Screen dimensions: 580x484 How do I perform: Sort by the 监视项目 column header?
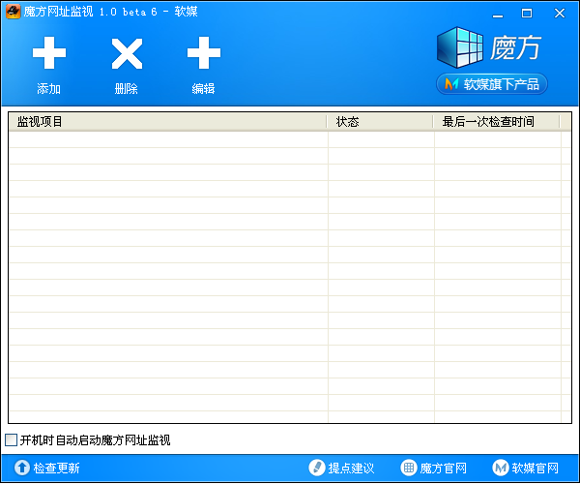(x=167, y=121)
